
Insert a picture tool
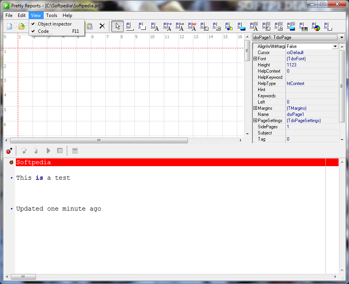241,26
